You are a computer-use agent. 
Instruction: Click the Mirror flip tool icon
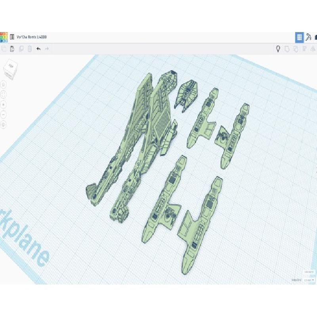click(313, 49)
